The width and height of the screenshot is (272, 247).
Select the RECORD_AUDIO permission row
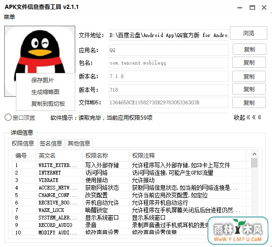tap(132, 225)
